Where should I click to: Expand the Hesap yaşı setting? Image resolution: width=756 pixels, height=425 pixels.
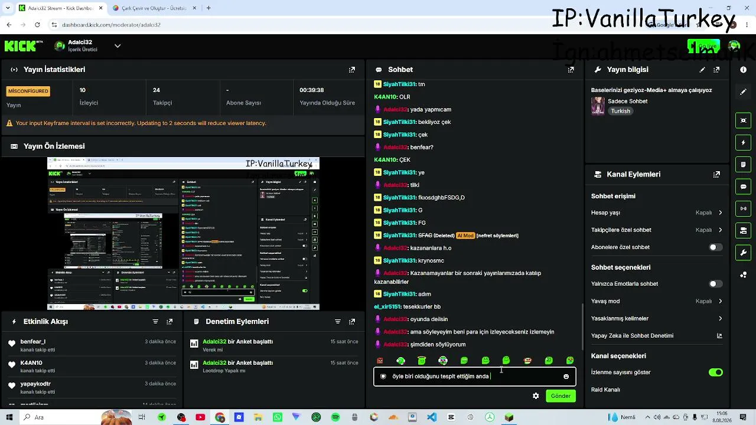pos(657,212)
